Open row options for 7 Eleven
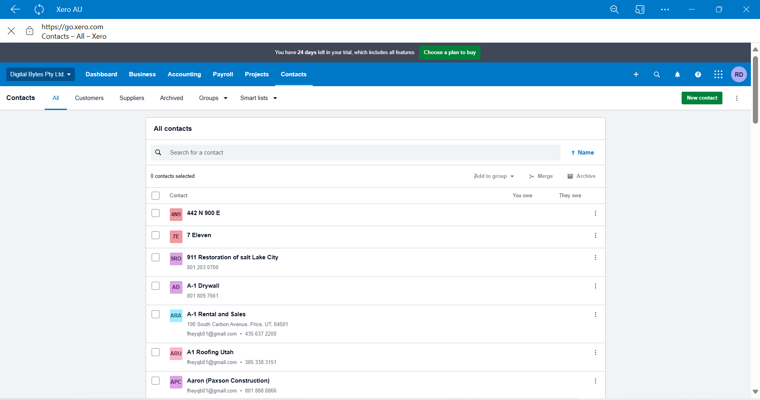The width and height of the screenshot is (760, 400). 595,236
